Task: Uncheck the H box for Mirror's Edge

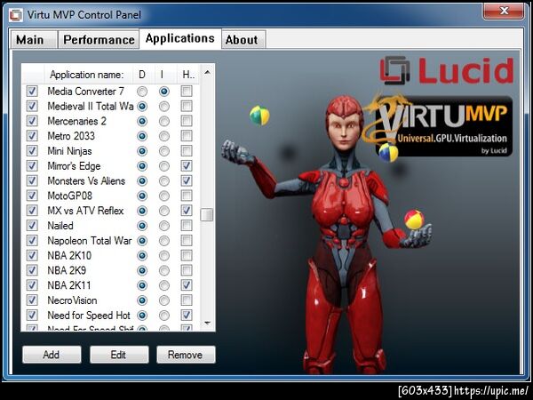Action: click(x=187, y=166)
